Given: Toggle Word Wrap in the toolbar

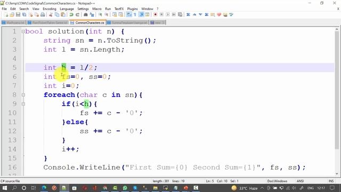Looking at the screenshot, I should pyautogui.click(x=129, y=14).
